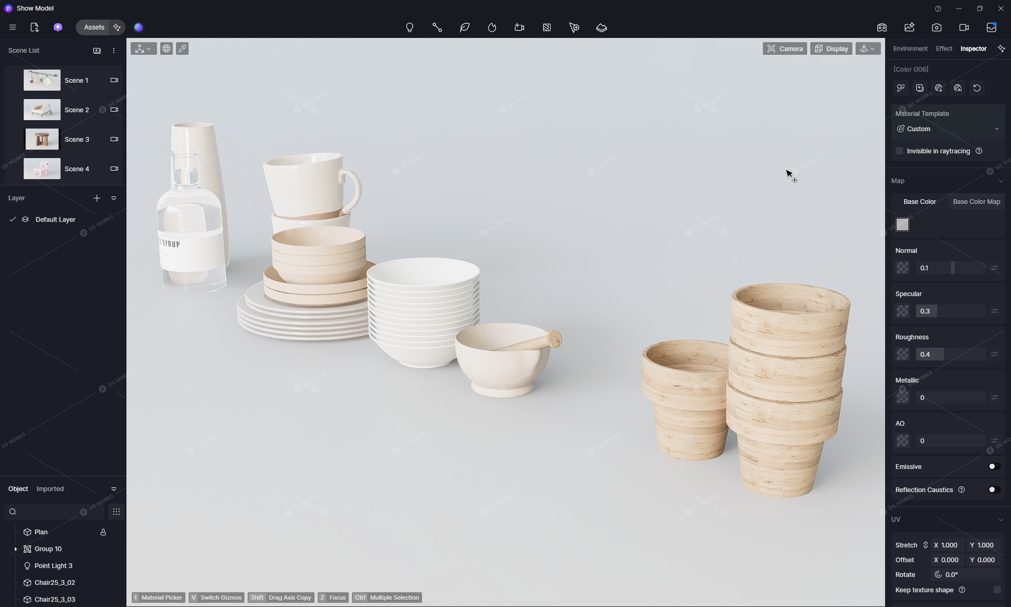
Task: Click the Base Color swatch
Action: click(x=902, y=224)
